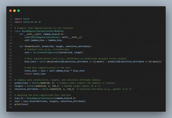The height and width of the screenshot is (118, 172).
Task: Click the 'def forward(self, predicted, ...)' line
Action: 56,46
